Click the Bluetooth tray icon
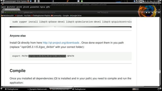The width and height of the screenshot is (162, 91). pyautogui.click(x=134, y=1)
